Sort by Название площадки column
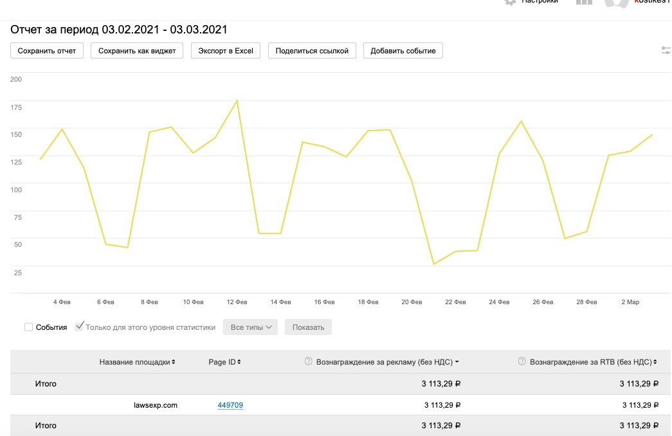The width and height of the screenshot is (672, 436). [x=137, y=362]
